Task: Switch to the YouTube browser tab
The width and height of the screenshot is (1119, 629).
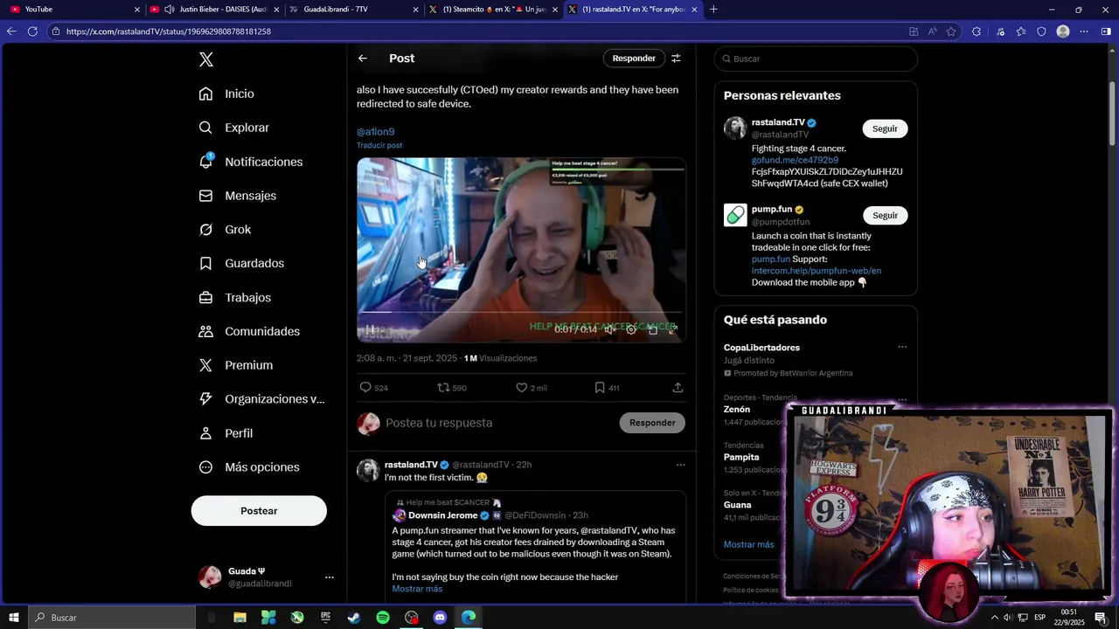Action: [73, 10]
